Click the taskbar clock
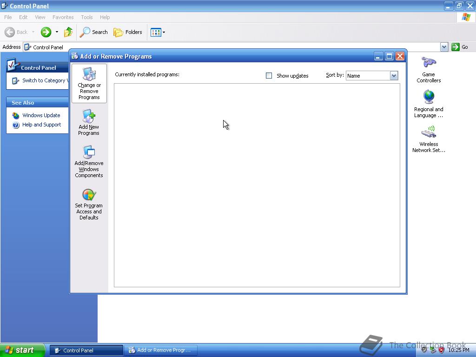476x357 pixels. tap(459, 350)
